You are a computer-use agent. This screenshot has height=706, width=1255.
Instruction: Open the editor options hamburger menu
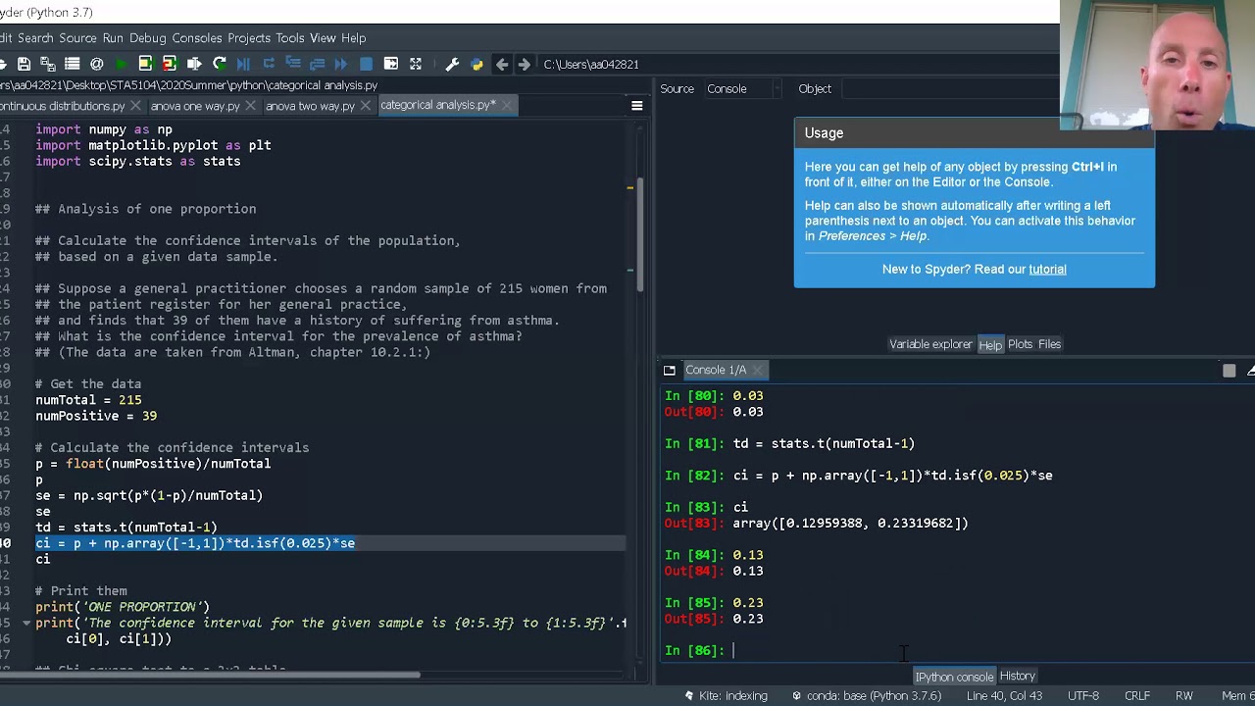[x=636, y=106]
